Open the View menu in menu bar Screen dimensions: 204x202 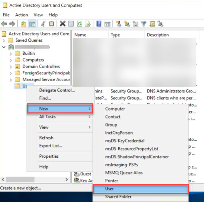38,15
